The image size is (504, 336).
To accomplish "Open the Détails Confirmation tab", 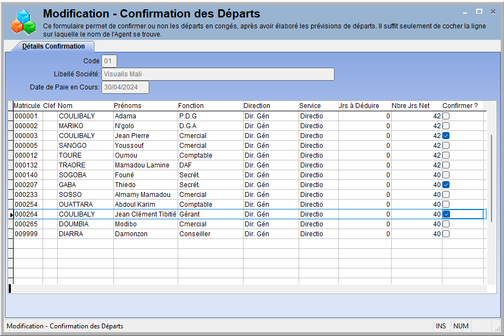I will pyautogui.click(x=53, y=46).
